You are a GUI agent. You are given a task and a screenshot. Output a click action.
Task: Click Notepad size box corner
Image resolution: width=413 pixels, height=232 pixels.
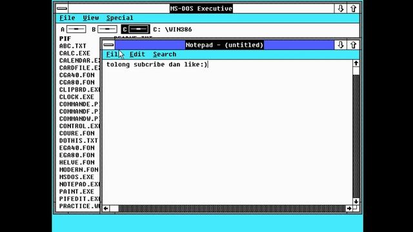356,208
